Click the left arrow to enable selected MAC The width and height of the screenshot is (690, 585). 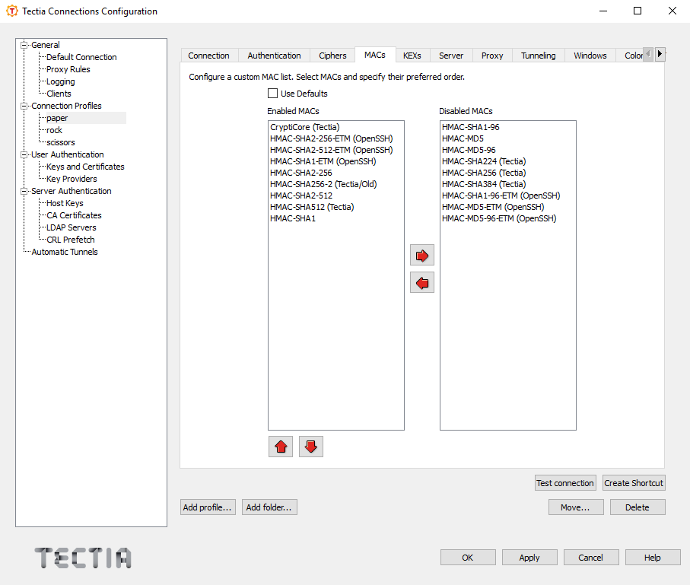(x=421, y=282)
